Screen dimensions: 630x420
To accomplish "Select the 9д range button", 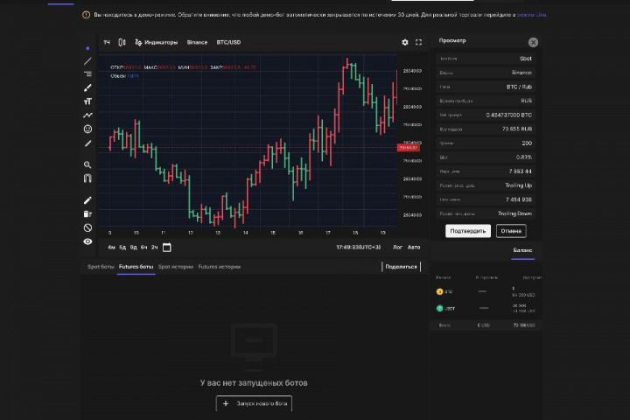I will point(133,248).
